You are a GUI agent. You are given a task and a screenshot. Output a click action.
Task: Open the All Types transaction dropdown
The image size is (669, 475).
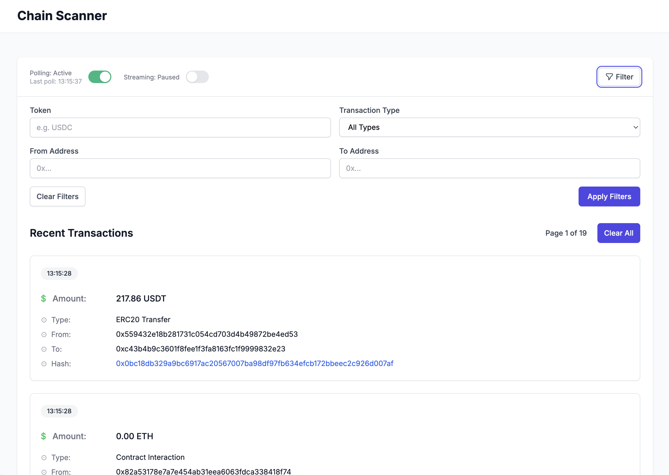(x=489, y=127)
